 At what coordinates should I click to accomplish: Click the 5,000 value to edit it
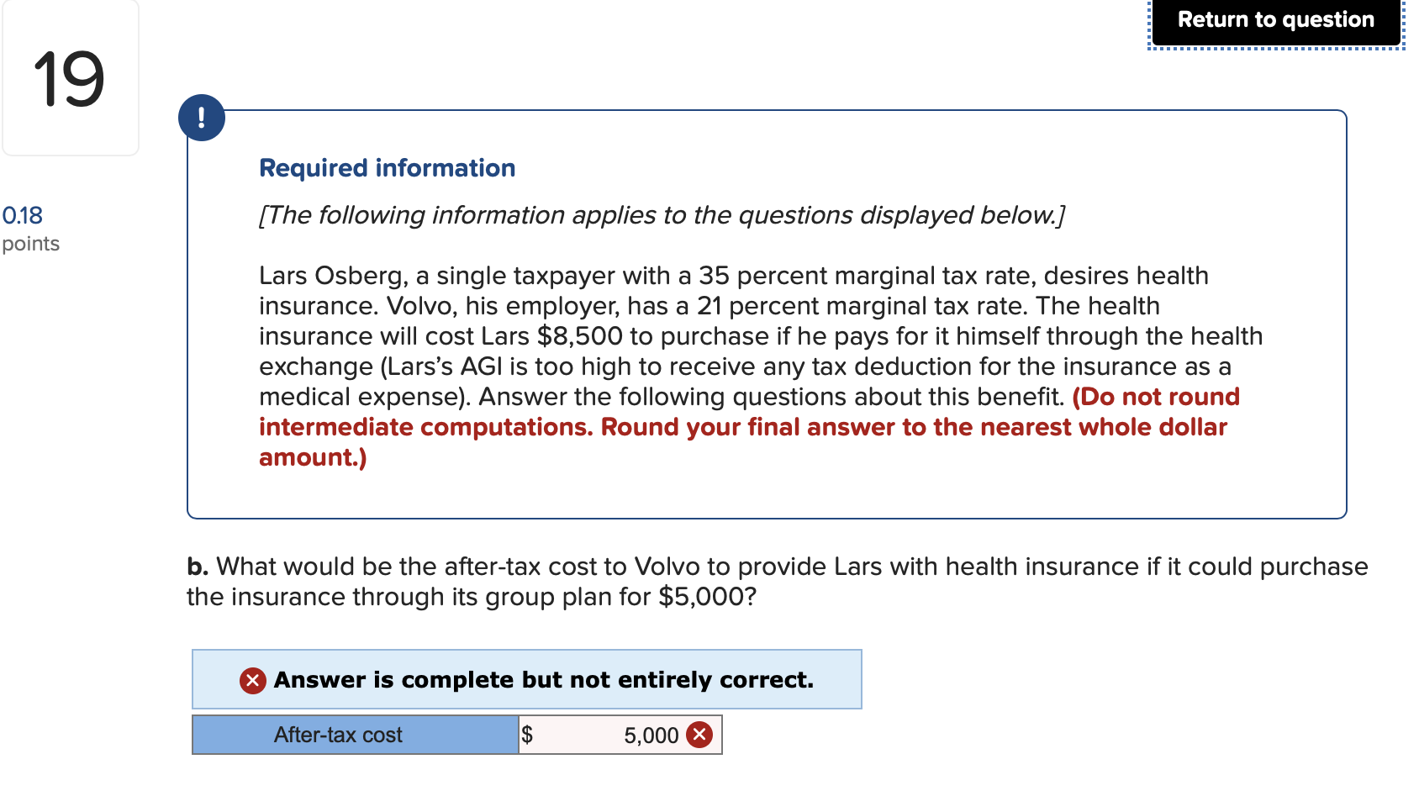pyautogui.click(x=651, y=735)
